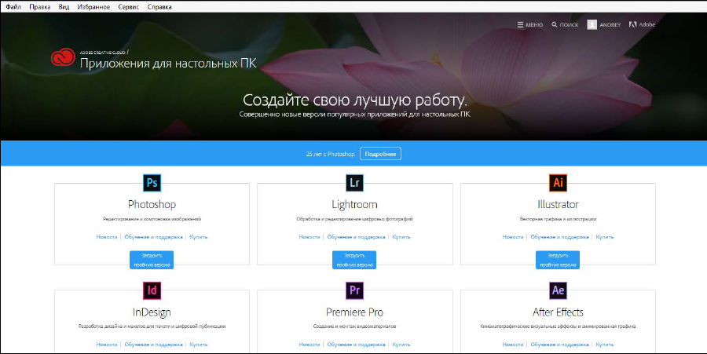The height and width of the screenshot is (354, 707).
Task: Click the Подробнее button in blue banner
Action: (x=380, y=154)
